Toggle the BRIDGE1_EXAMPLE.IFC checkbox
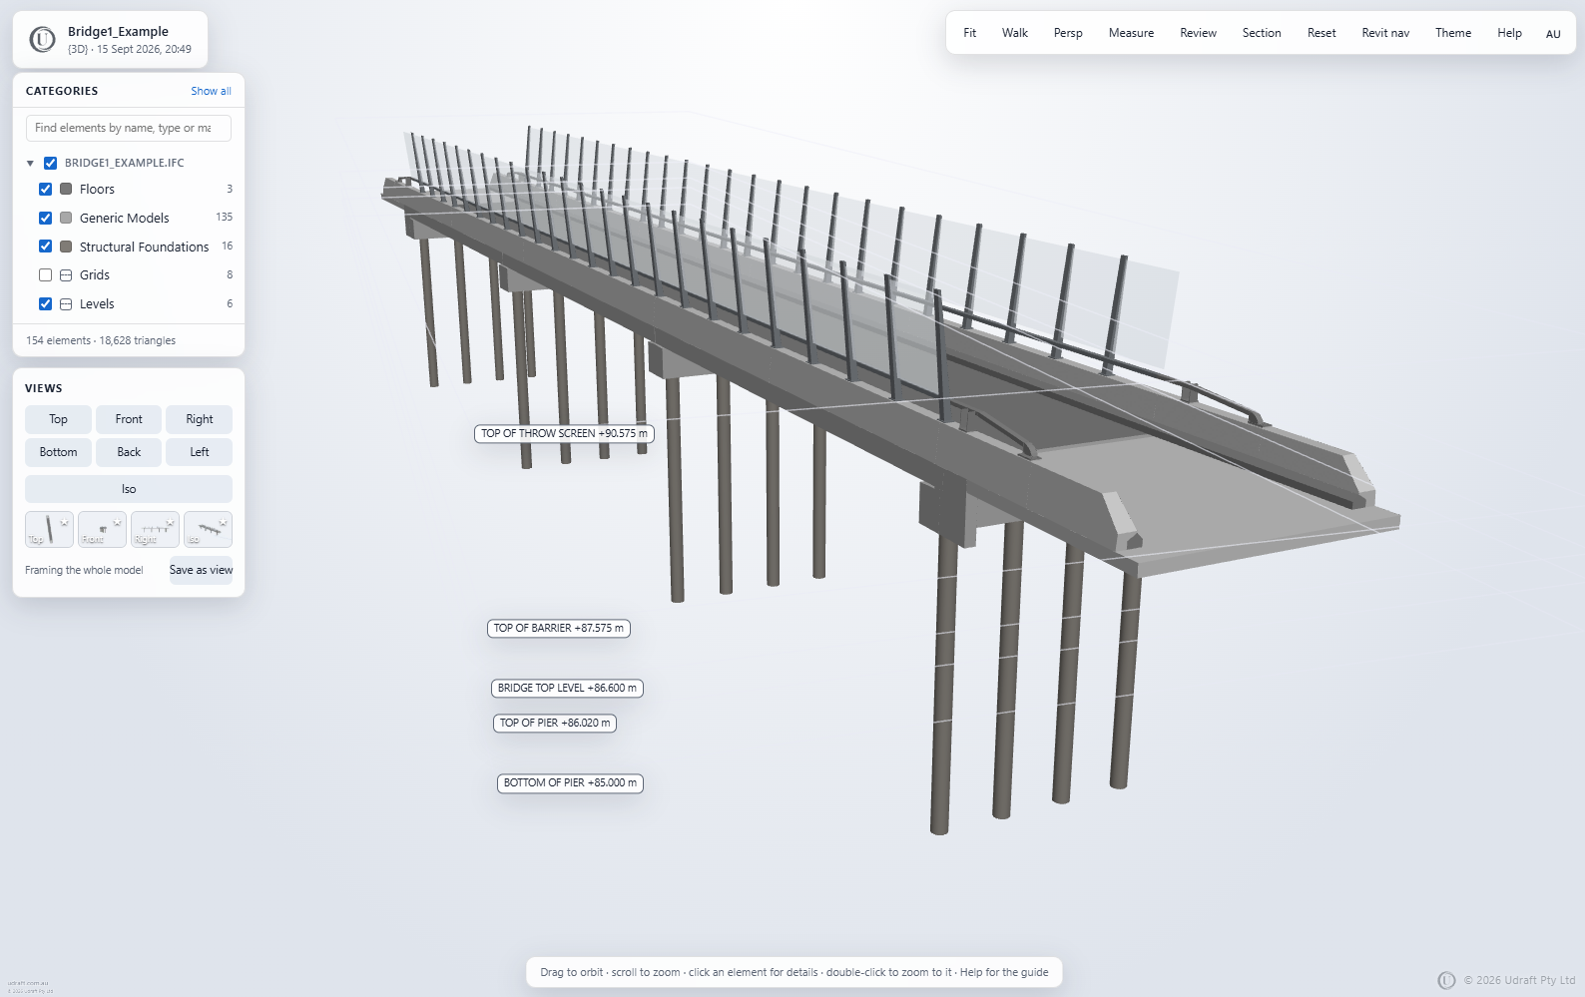This screenshot has width=1585, height=997. point(50,163)
